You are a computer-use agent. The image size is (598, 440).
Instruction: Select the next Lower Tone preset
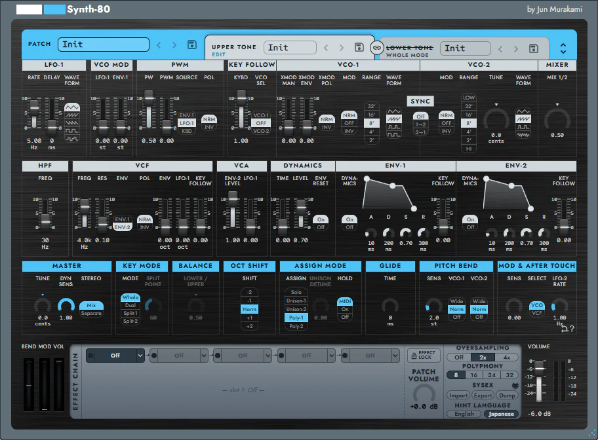[x=516, y=48]
